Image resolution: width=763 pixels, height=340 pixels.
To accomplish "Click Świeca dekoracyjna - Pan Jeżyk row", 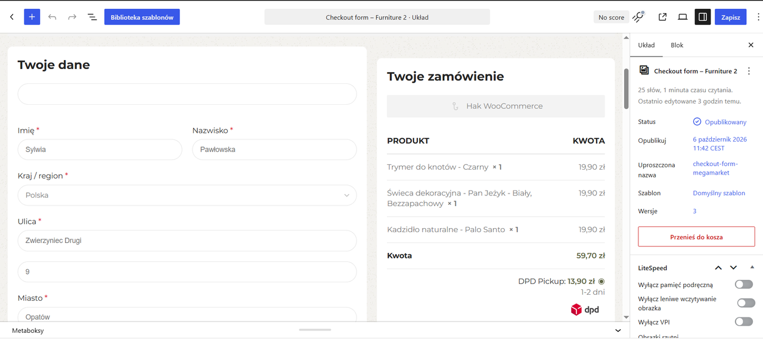I will [496, 198].
